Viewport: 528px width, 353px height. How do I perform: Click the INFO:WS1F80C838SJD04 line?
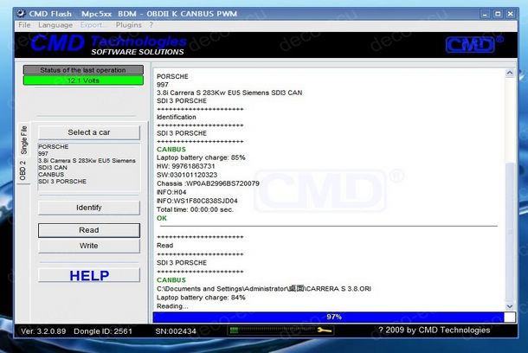197,201
